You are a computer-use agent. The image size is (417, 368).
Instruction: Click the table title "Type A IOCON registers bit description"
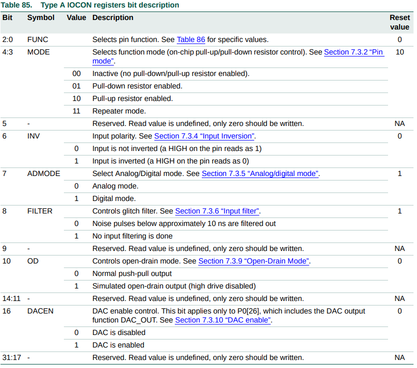pos(110,5)
